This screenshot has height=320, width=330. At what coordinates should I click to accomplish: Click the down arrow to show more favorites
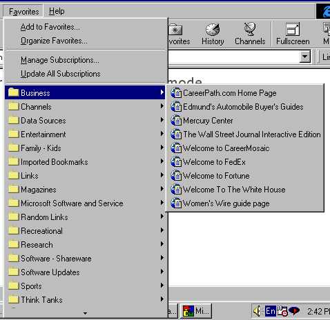85,313
